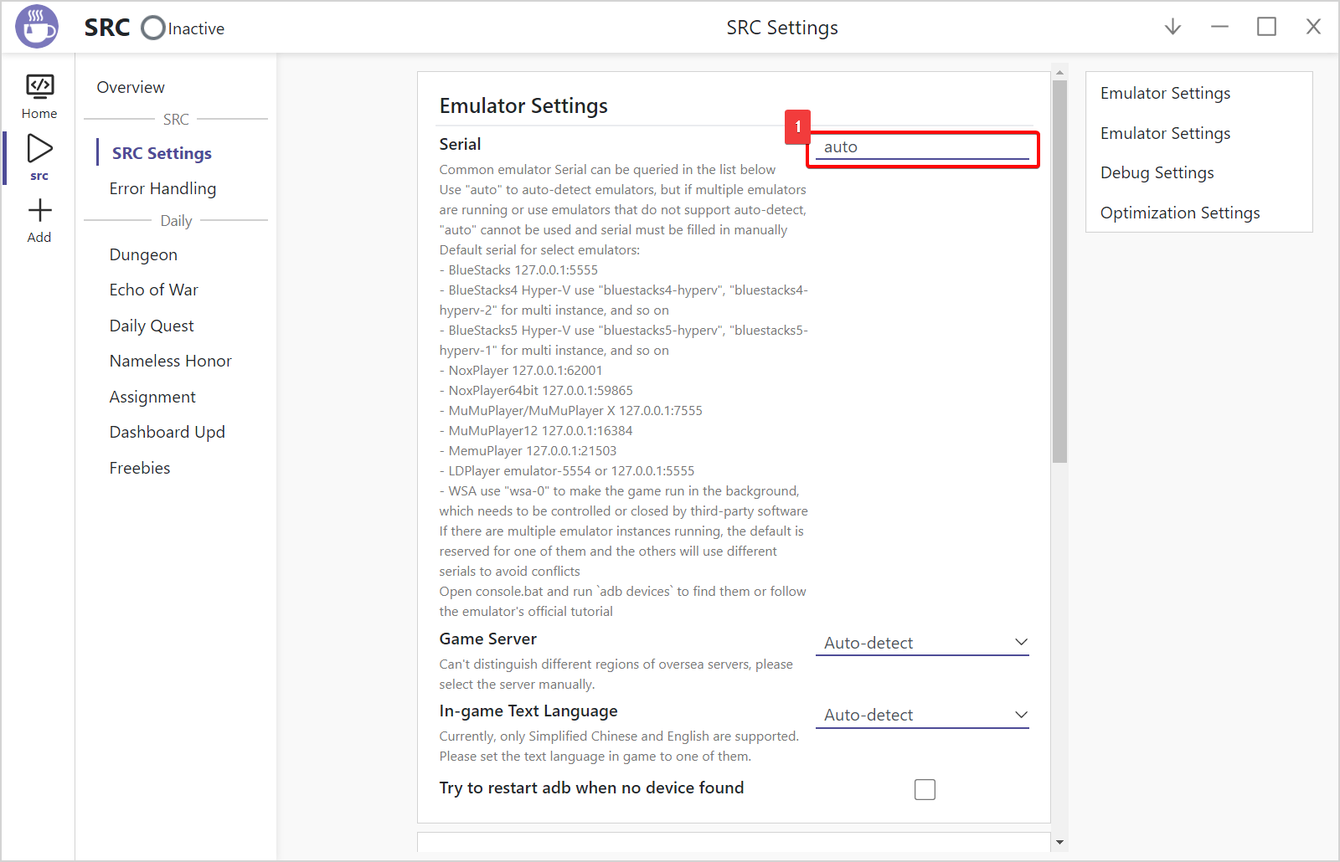The height and width of the screenshot is (862, 1340).
Task: Minimize the SRC window
Action: click(1219, 27)
